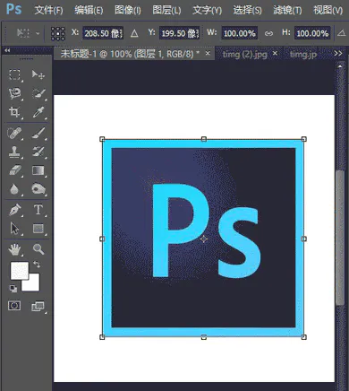This screenshot has height=391, width=349.
Task: Select the Clone Stamp tool
Action: point(14,152)
